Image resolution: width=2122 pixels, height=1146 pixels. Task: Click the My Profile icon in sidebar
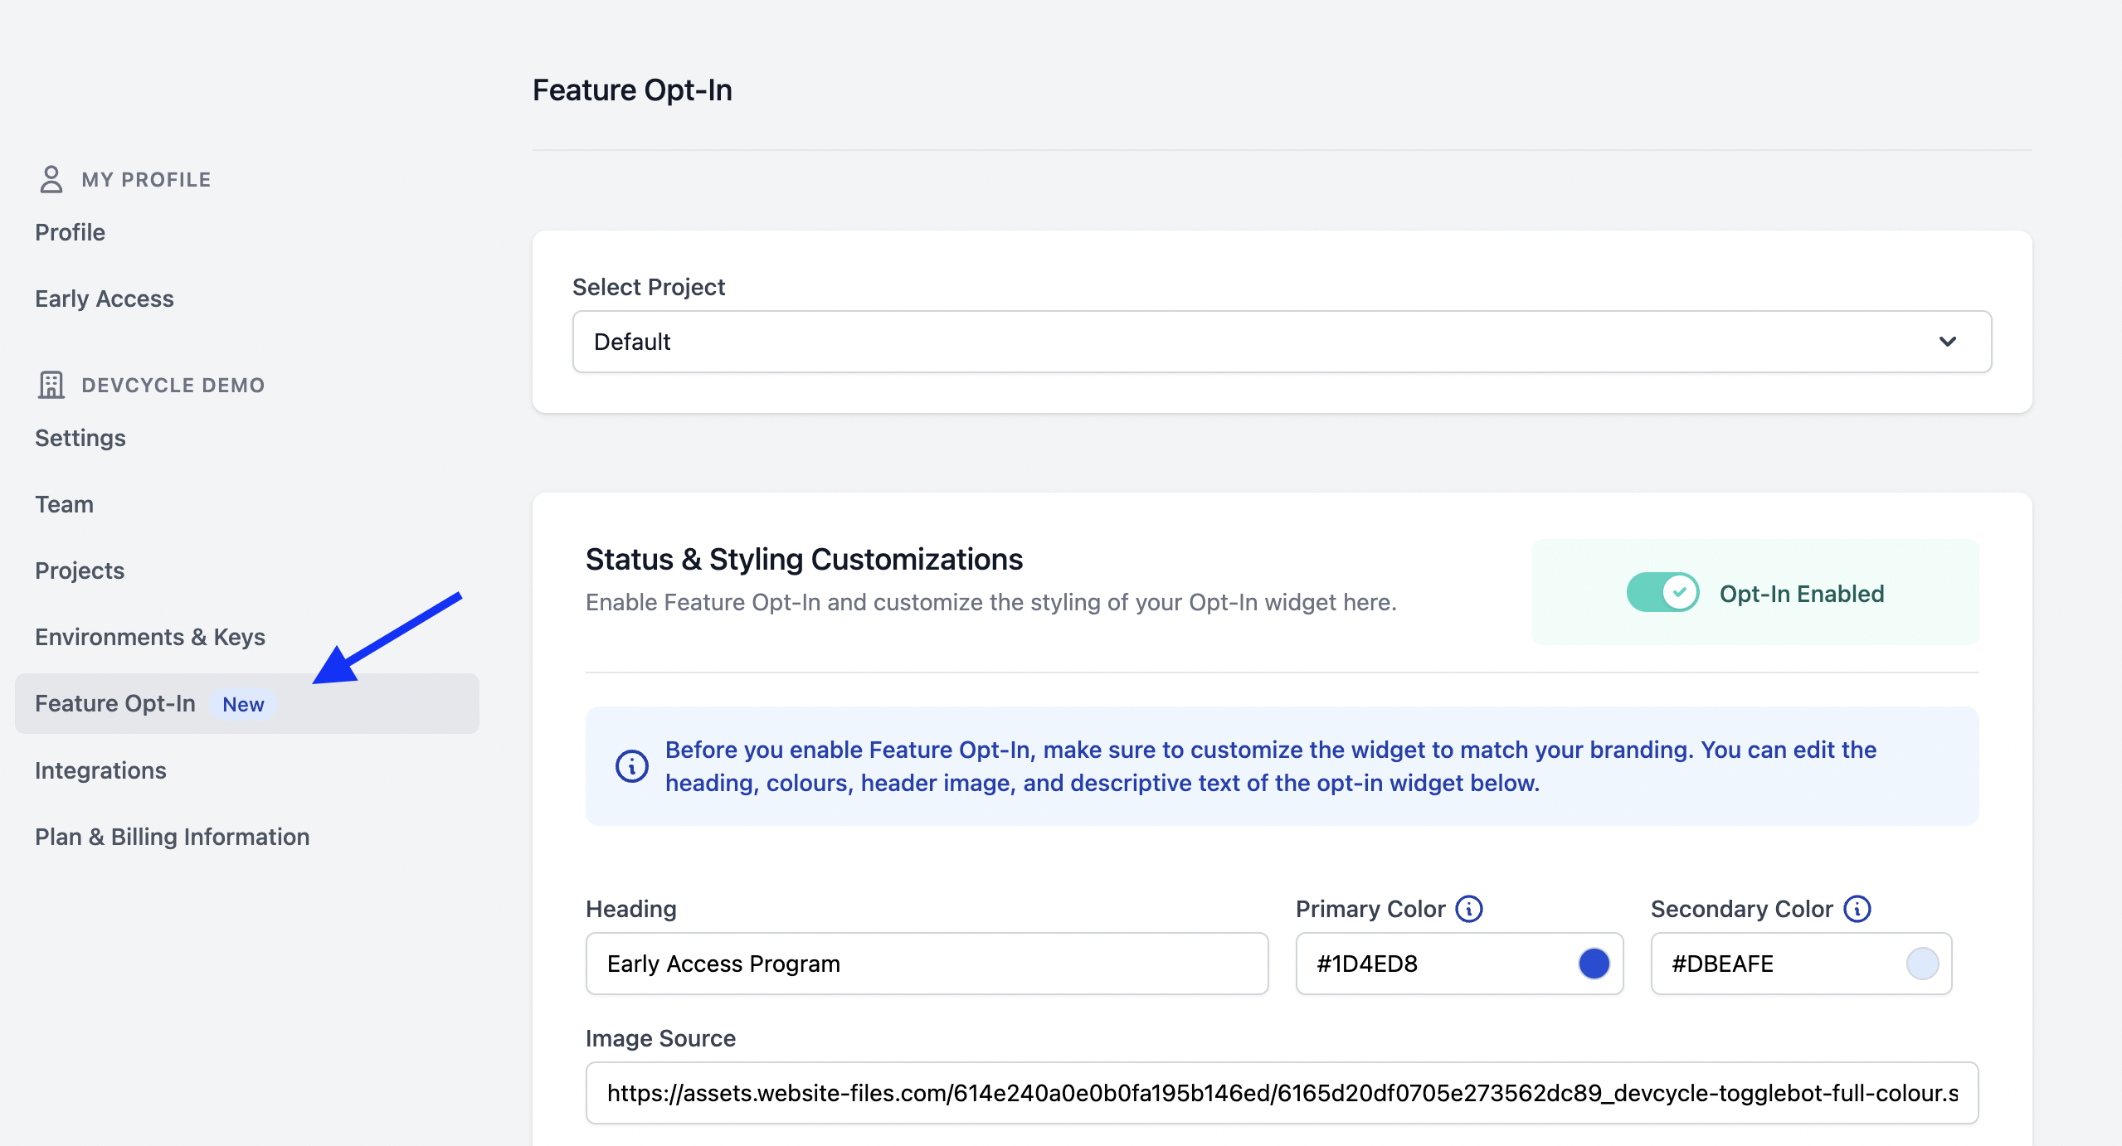click(x=51, y=177)
